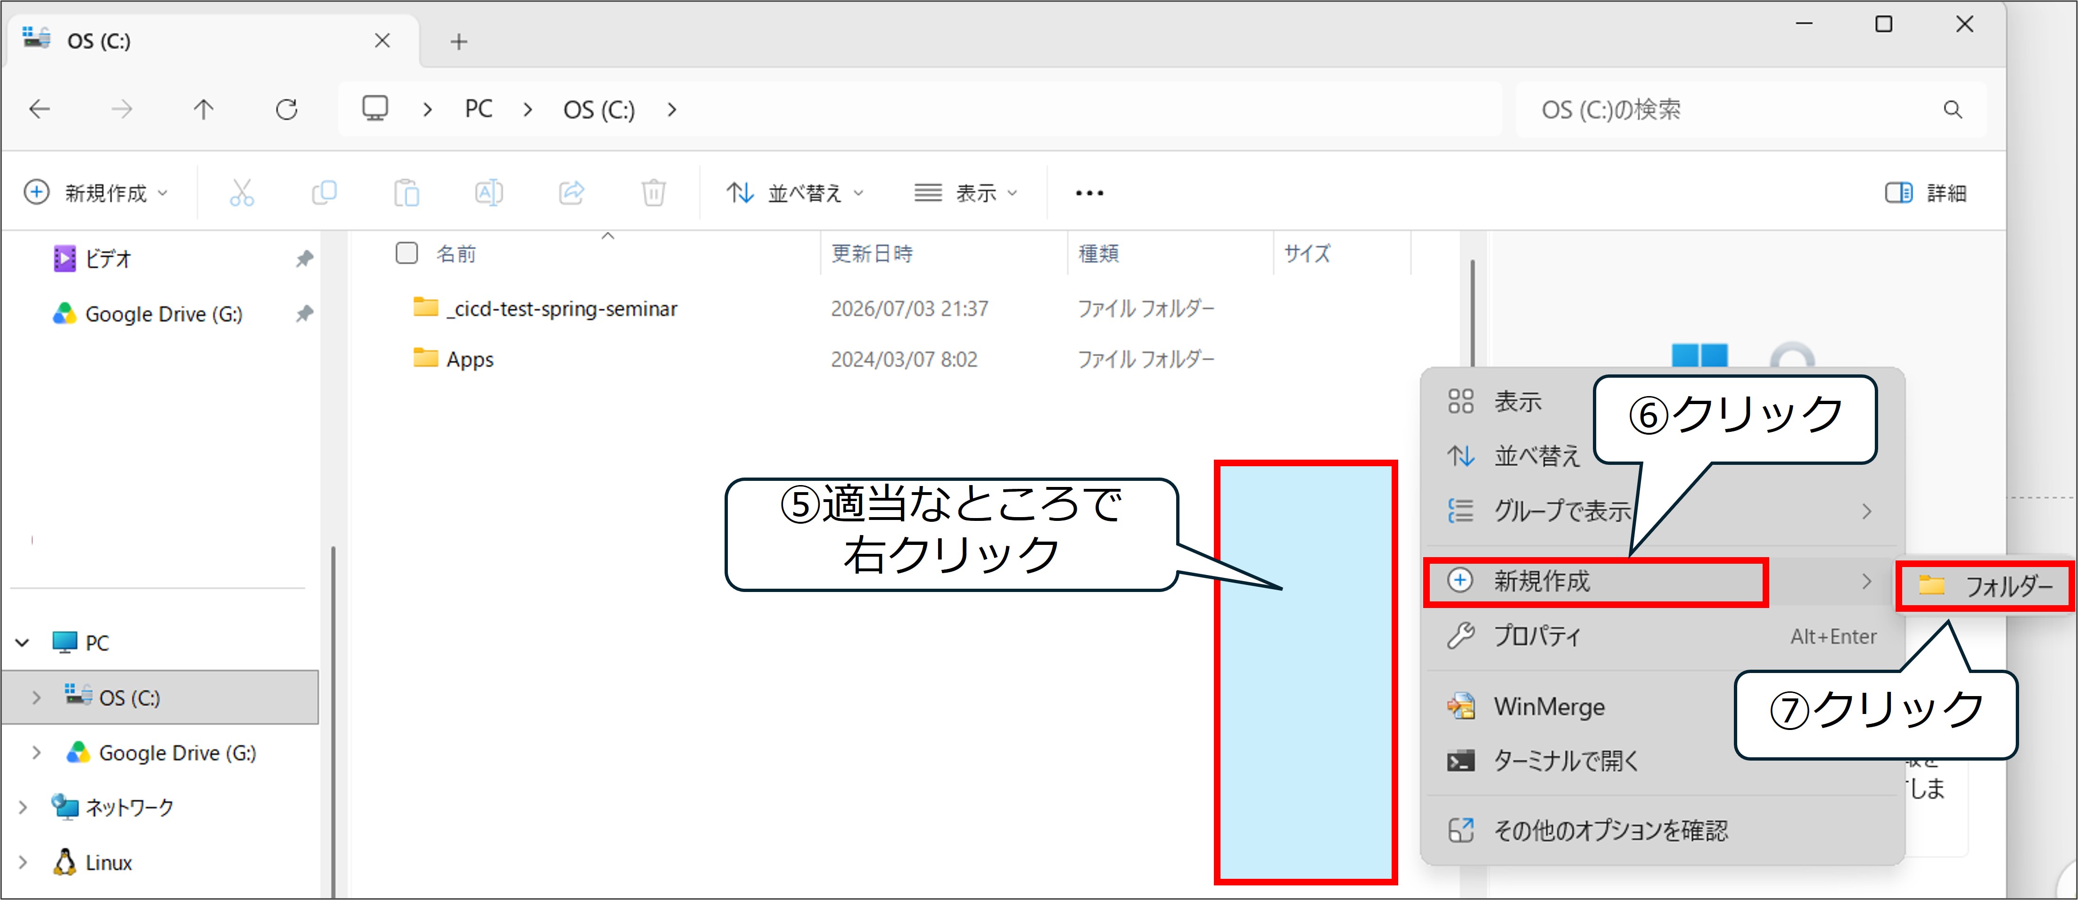The image size is (2078, 900).
Task: Open the three-dots more options menu
Action: point(1089,193)
